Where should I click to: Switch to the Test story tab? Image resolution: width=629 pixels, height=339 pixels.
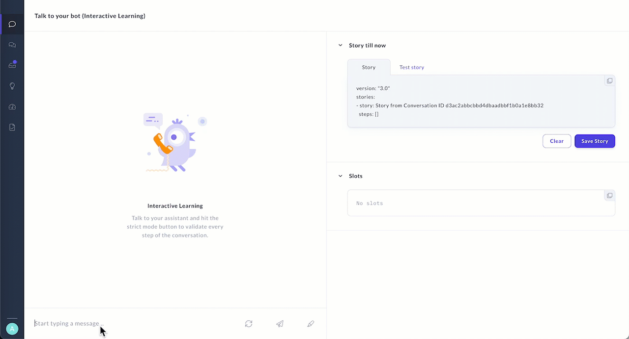coord(411,67)
